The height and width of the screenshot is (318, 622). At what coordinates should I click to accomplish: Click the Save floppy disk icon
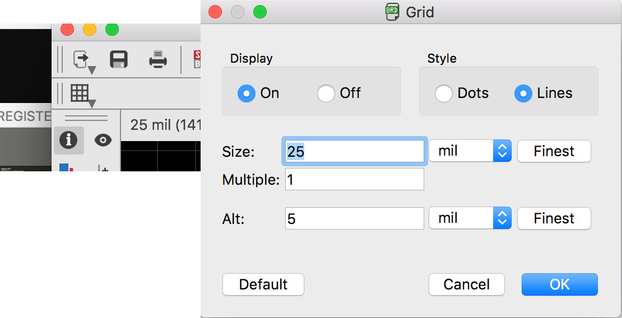(x=119, y=60)
